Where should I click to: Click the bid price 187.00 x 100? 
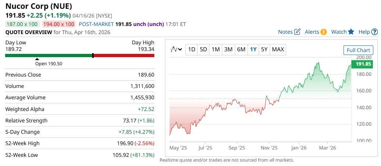click(22, 24)
